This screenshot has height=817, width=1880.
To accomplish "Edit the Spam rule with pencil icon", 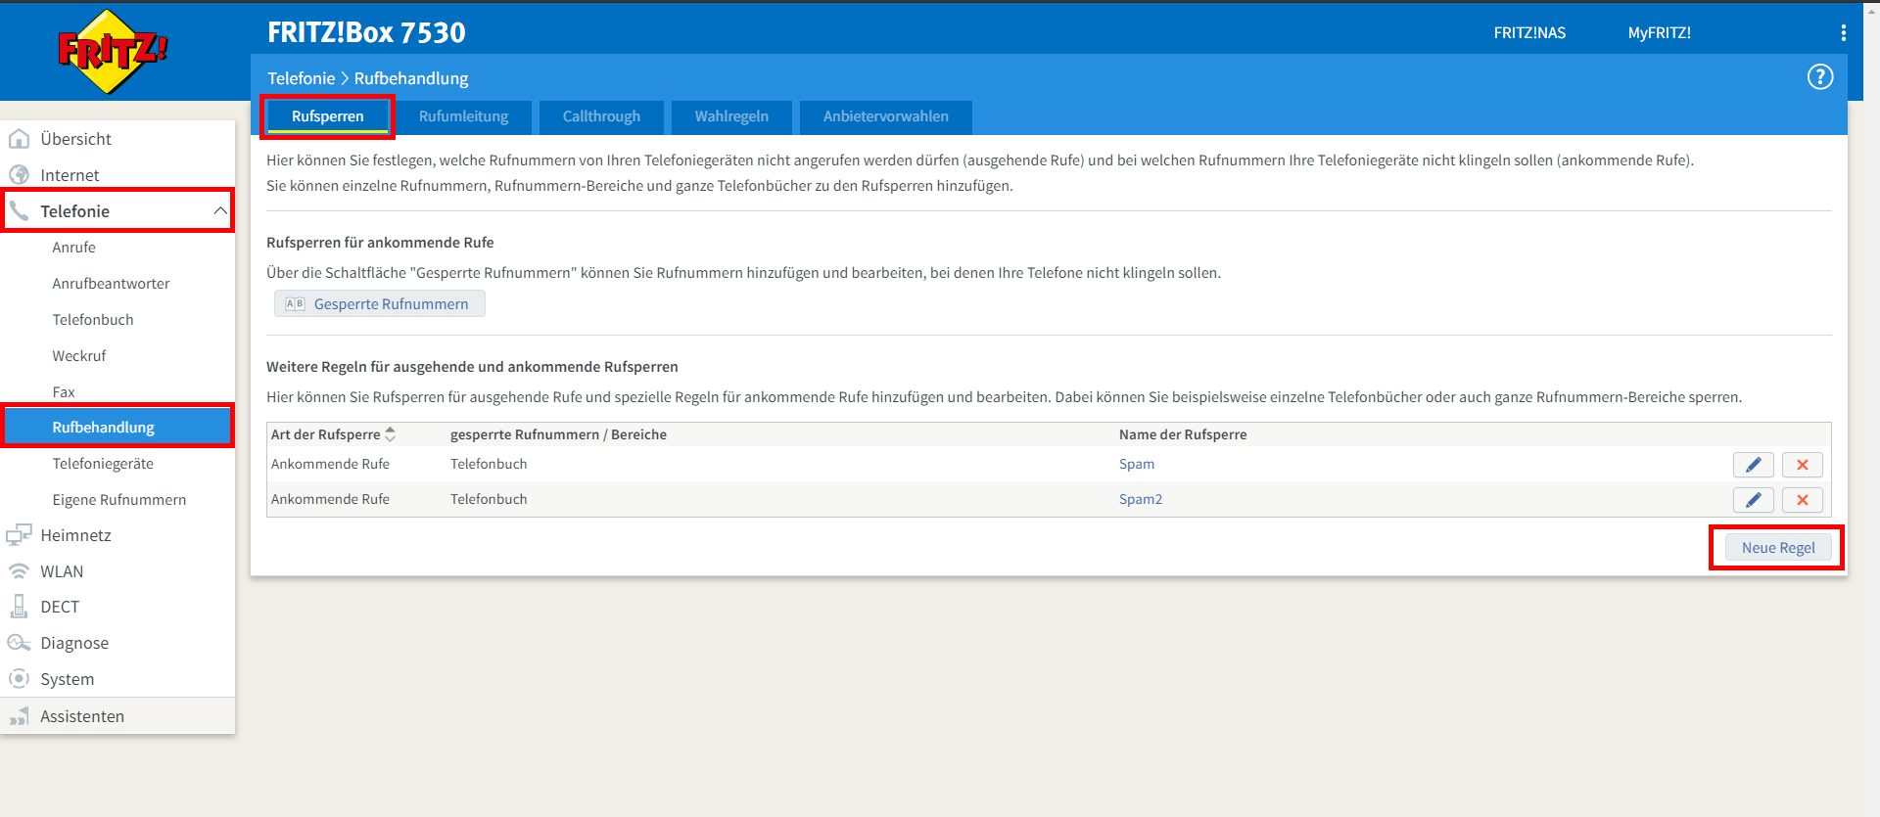I will [1753, 465].
